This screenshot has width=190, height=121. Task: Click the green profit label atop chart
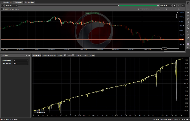pyautogui.click(x=92, y=13)
